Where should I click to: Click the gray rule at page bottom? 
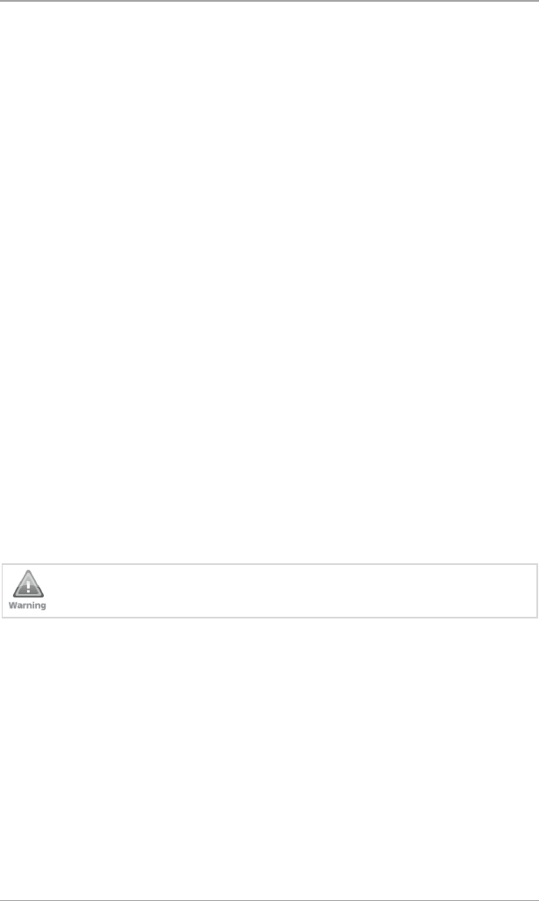coord(269,900)
